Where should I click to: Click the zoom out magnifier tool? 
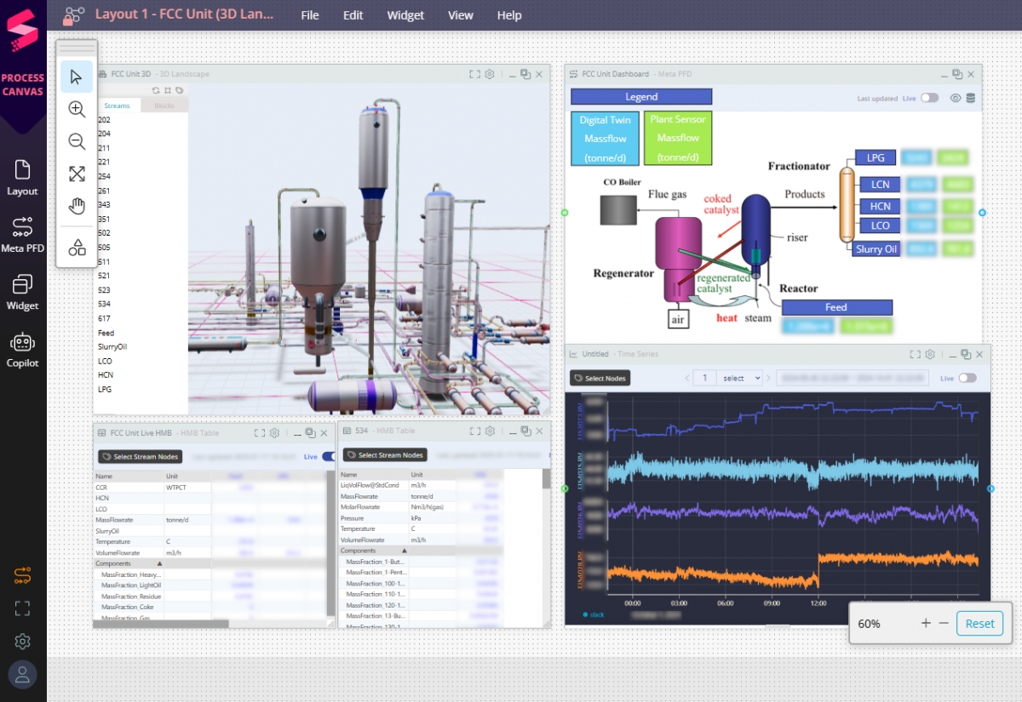[x=77, y=141]
